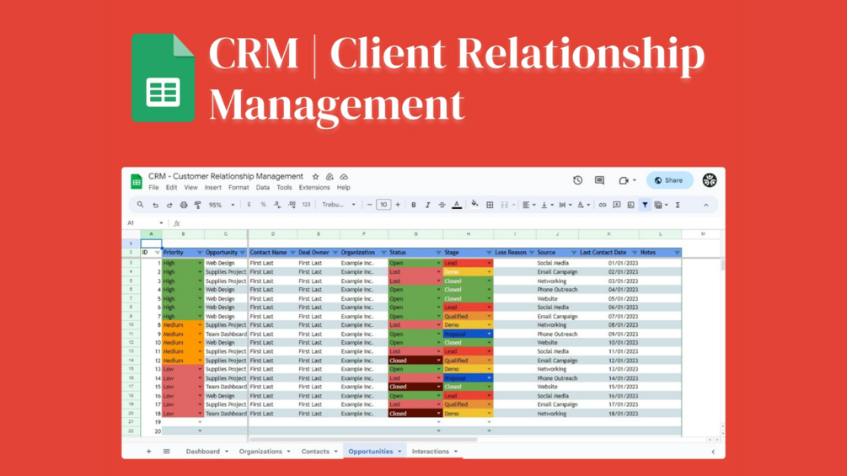847x476 pixels.
Task: Toggle the filter funnel button
Action: (x=645, y=205)
